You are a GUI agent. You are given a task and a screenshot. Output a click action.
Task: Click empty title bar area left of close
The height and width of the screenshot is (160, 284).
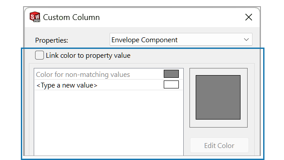172,17
